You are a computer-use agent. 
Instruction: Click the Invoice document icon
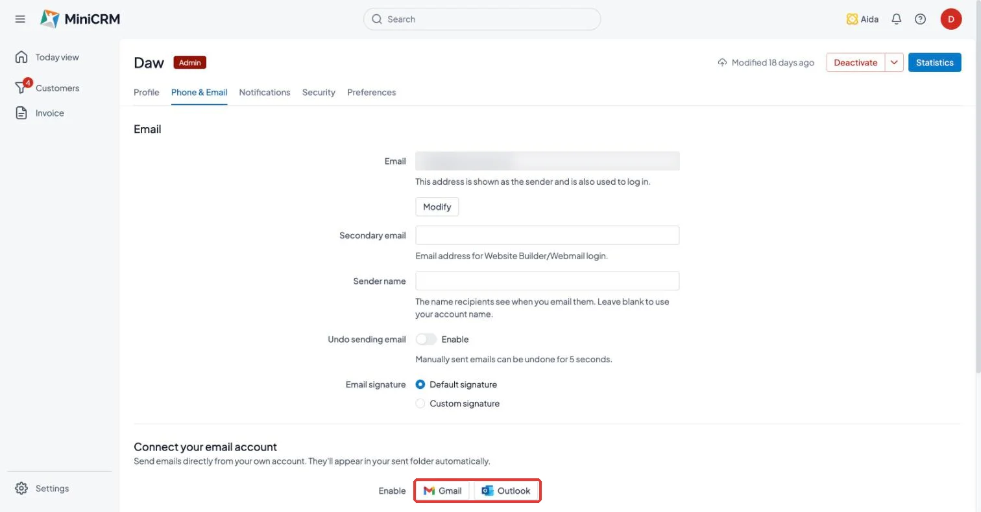21,113
